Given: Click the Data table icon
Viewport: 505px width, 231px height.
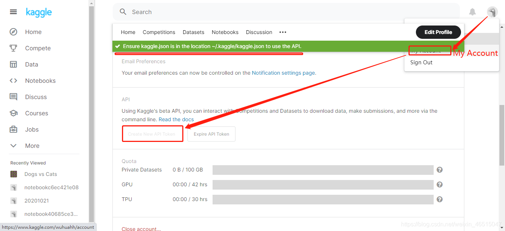Looking at the screenshot, I should pos(13,64).
